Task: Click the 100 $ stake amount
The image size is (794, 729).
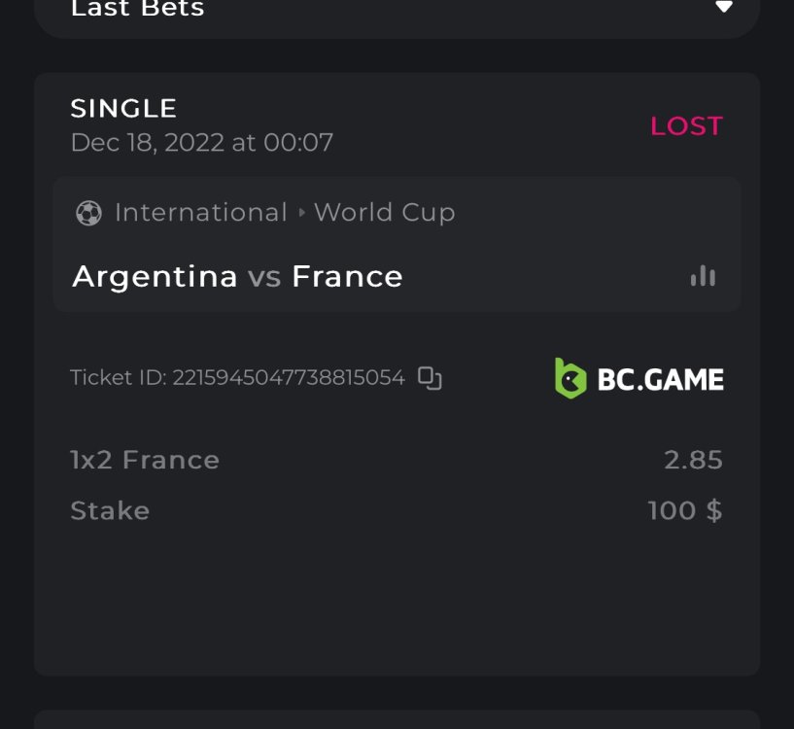Action: point(684,510)
